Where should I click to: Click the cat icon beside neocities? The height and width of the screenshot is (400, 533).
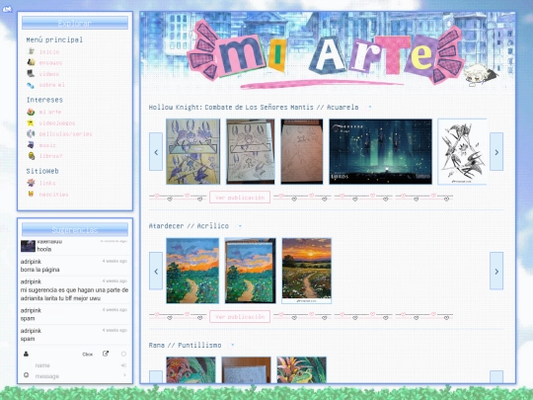31,194
